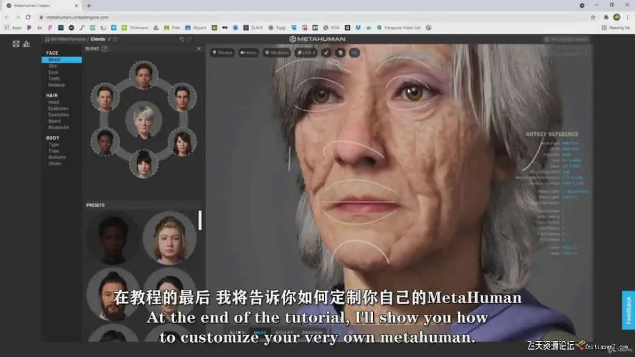
Task: Choose the bearded man preset thumbnail
Action: coord(113,295)
